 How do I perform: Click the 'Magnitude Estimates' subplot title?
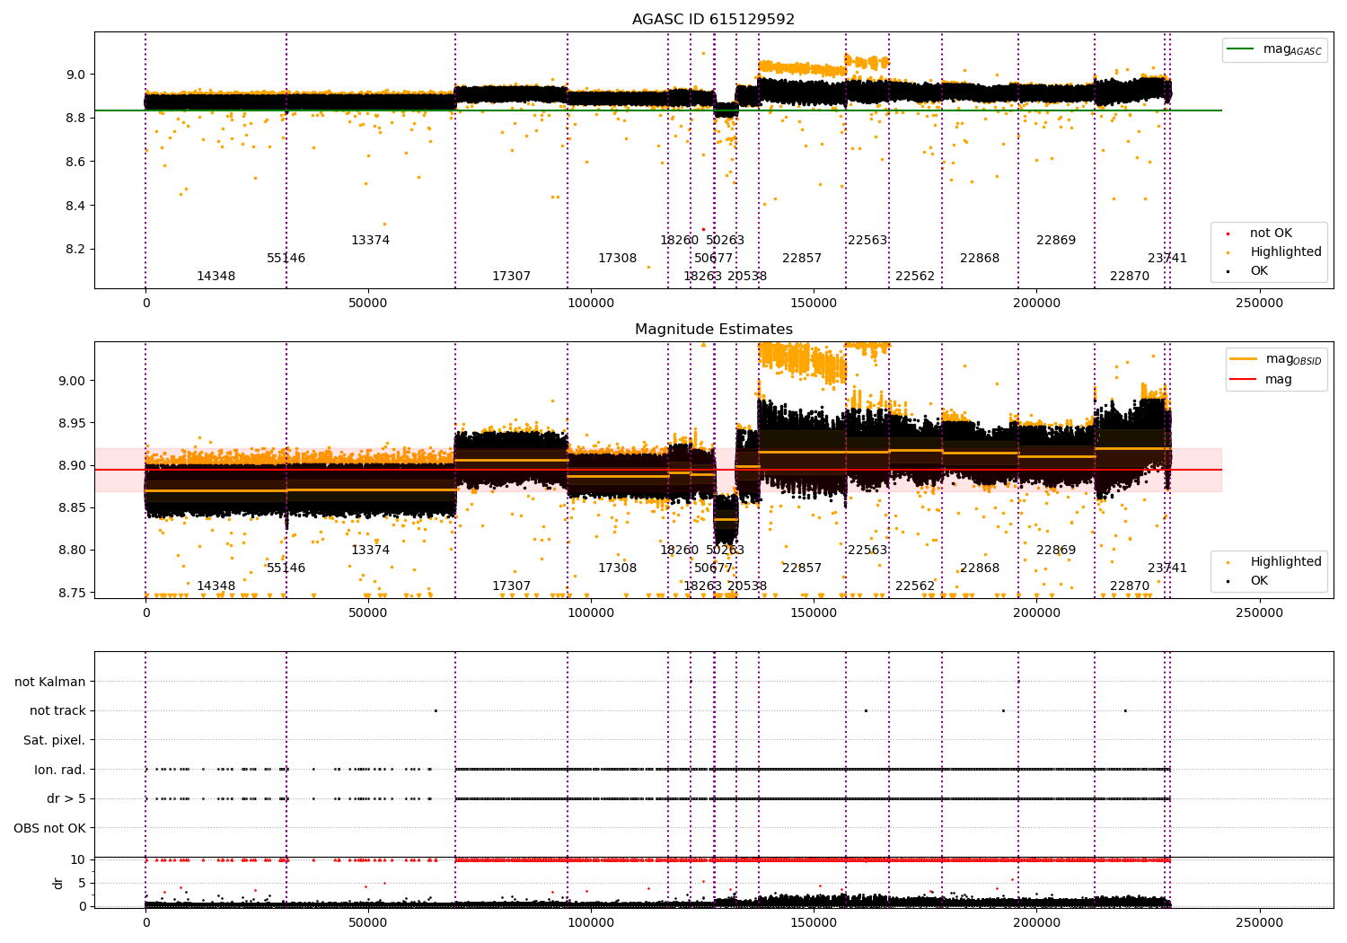713,330
